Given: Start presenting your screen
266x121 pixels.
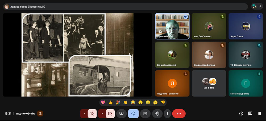Looking at the screenshot, I should [x=122, y=114].
